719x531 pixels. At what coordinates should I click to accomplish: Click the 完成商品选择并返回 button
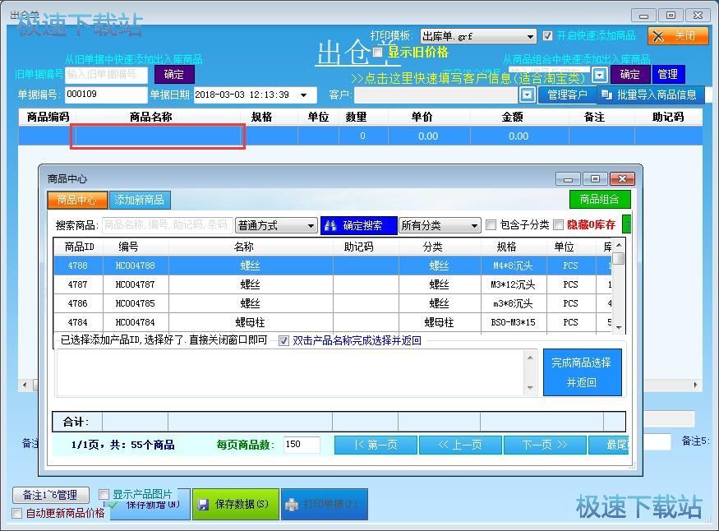[x=582, y=372]
